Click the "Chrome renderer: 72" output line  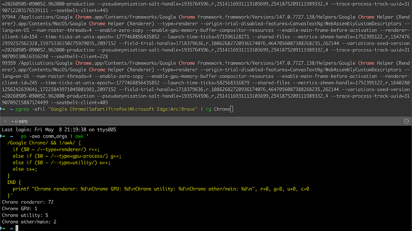pyautogui.click(x=27, y=202)
